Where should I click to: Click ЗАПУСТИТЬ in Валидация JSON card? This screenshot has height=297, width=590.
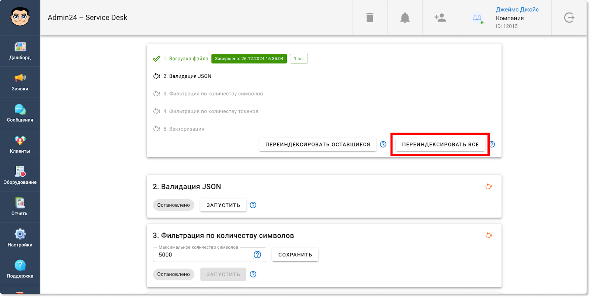pyautogui.click(x=223, y=205)
